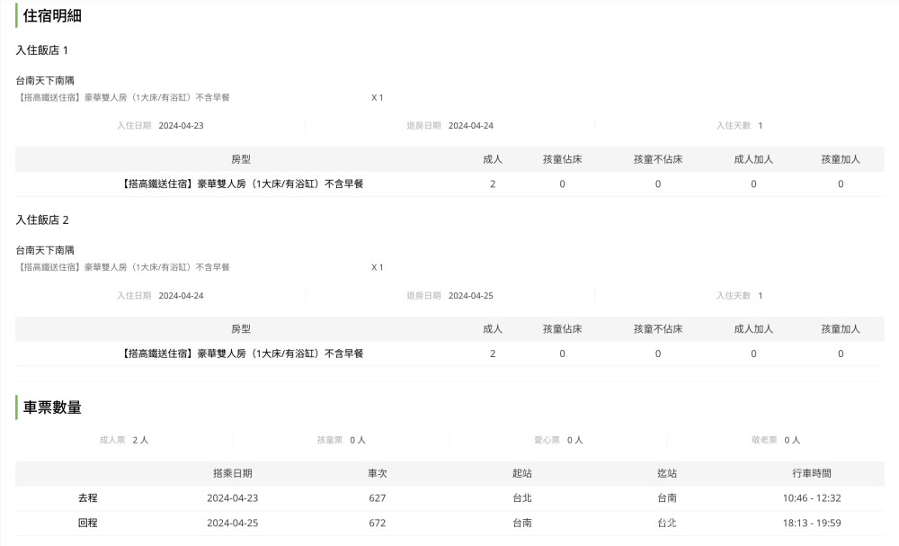Click the 行車時間 column header
Viewport: 899px width, 546px height.
811,473
